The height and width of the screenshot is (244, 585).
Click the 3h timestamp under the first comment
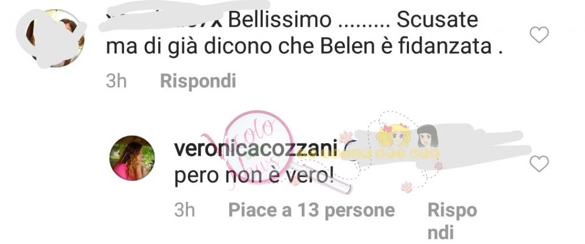click(116, 81)
